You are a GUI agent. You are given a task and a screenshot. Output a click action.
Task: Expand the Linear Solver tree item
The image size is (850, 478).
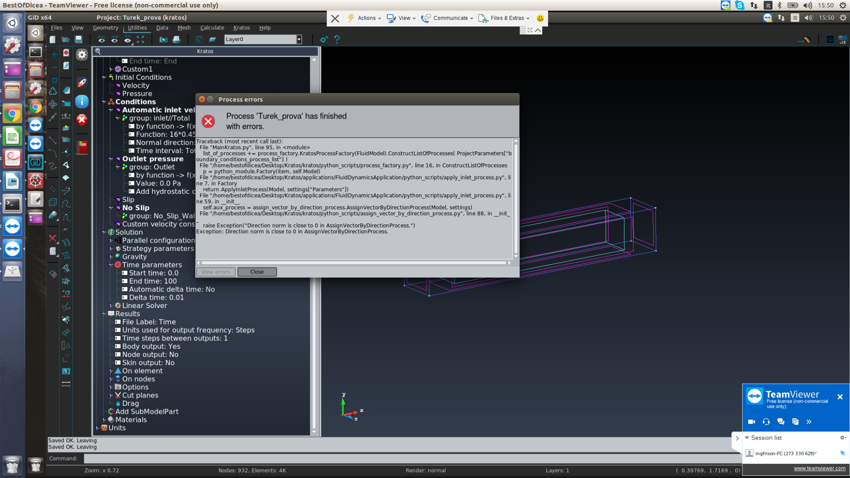[111, 305]
